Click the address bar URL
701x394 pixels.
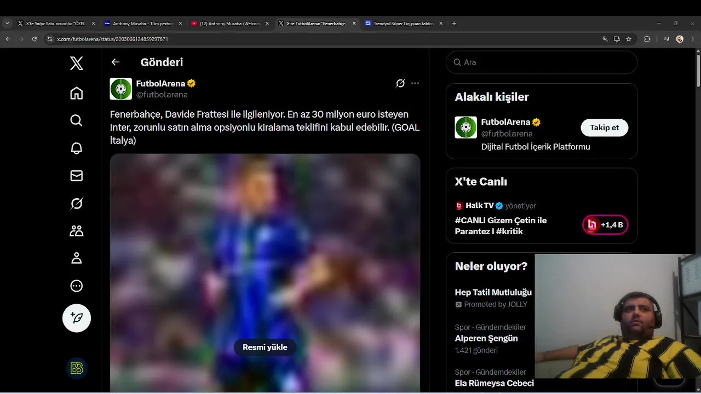[112, 39]
